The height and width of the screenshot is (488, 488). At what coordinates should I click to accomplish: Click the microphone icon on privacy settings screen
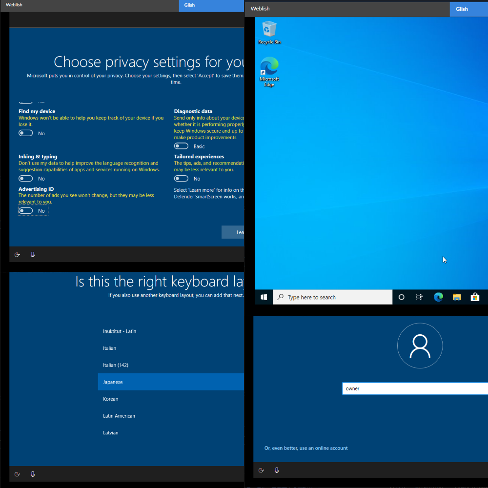pyautogui.click(x=33, y=255)
